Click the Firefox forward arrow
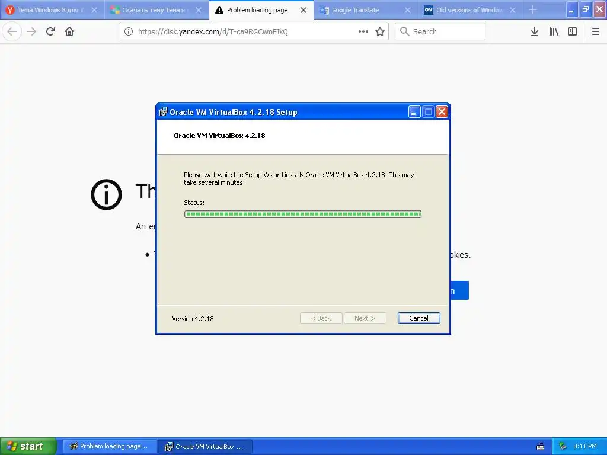The height and width of the screenshot is (455, 607). click(x=31, y=32)
